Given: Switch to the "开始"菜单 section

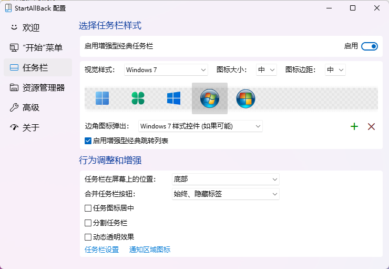Looking at the screenshot, I should (38, 47).
